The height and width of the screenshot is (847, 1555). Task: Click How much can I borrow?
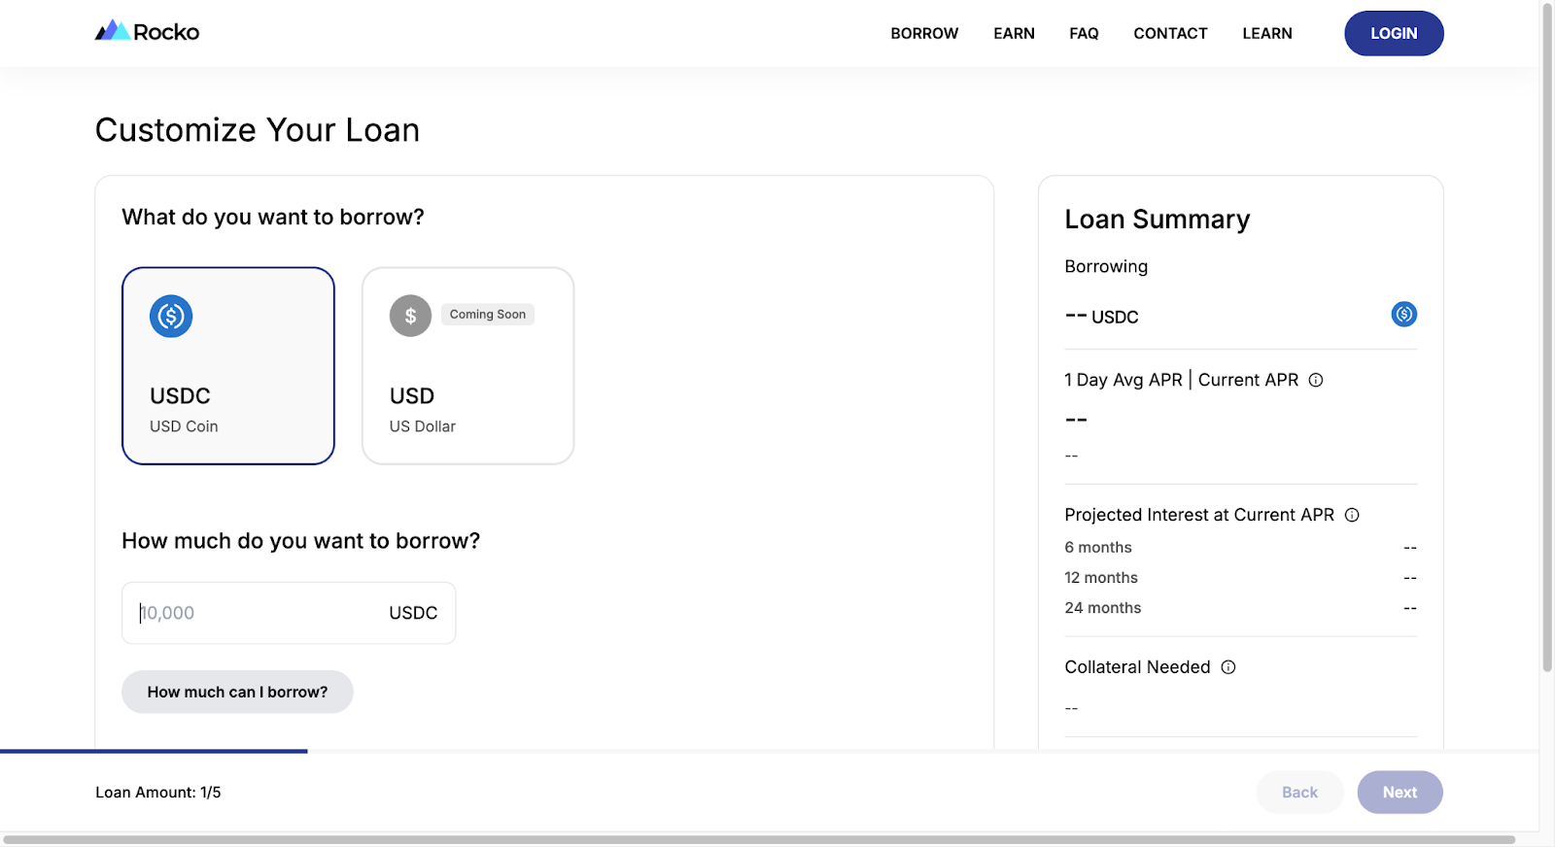click(x=237, y=692)
